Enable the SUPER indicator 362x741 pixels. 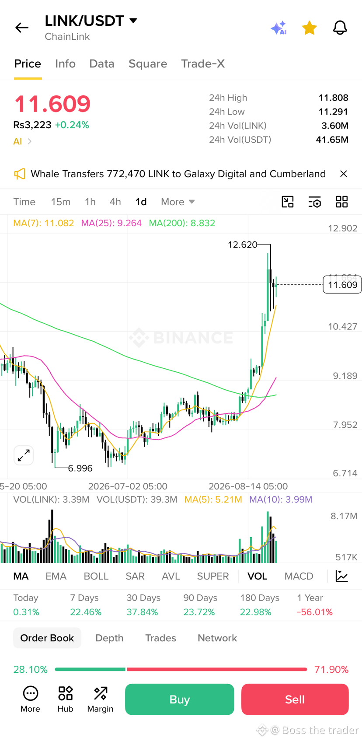(x=213, y=576)
